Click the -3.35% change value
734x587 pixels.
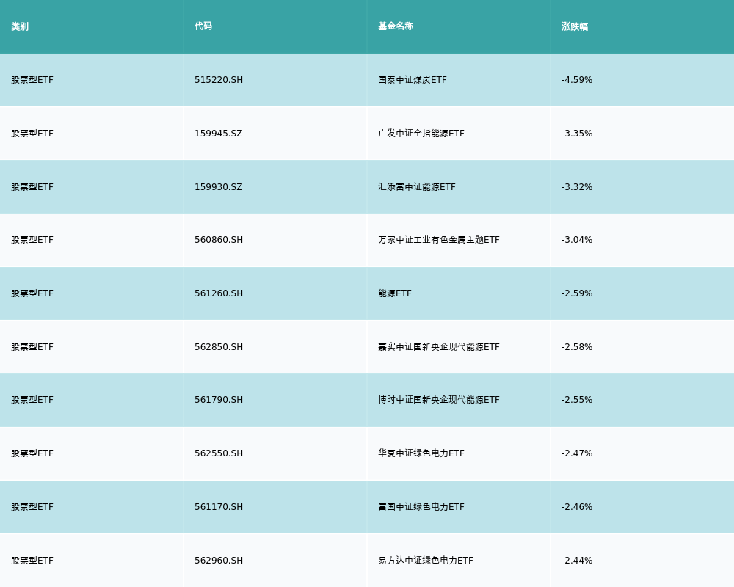pyautogui.click(x=577, y=134)
